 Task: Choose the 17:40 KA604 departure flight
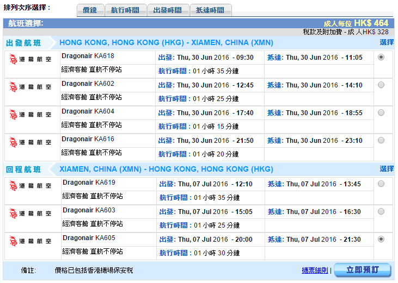[381, 112]
